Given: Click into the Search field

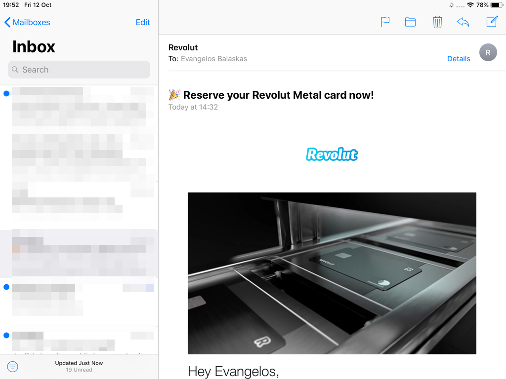Looking at the screenshot, I should 79,70.
